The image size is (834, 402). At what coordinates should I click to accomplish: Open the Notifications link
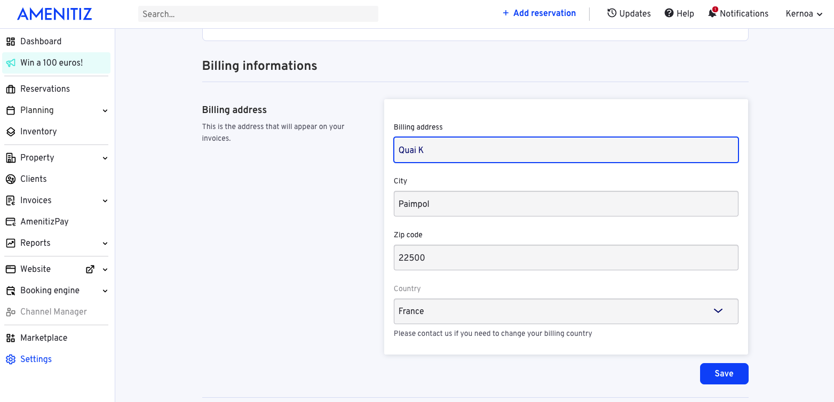738,14
